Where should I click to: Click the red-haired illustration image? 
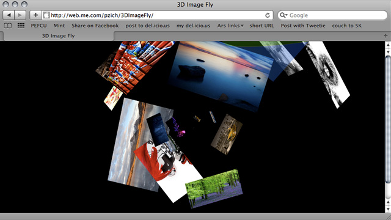(170, 172)
